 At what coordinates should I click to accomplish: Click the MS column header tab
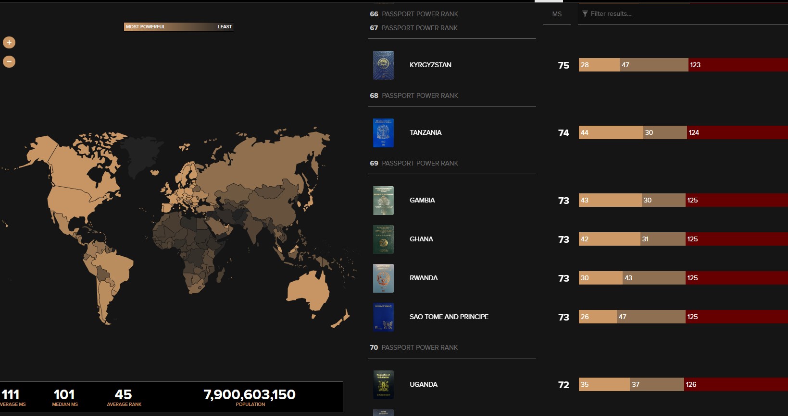557,14
